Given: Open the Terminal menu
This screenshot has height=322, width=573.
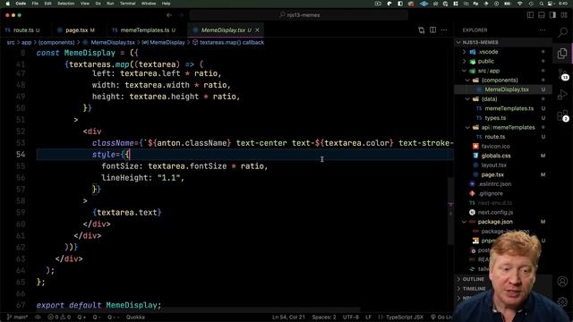Looking at the screenshot, I should click(x=127, y=4).
